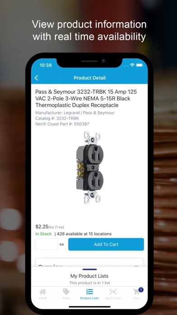Tap the Product Lists tab label
Image resolution: width=177 pixels, height=315 pixels.
pos(89,298)
